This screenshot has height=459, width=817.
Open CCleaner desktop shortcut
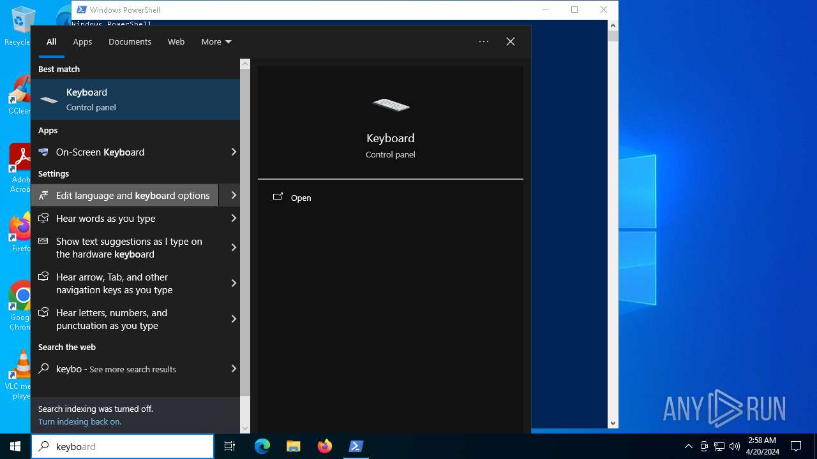coord(19,96)
